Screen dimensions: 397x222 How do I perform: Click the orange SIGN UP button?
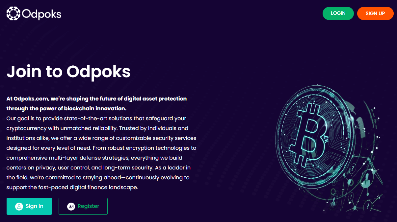(375, 13)
